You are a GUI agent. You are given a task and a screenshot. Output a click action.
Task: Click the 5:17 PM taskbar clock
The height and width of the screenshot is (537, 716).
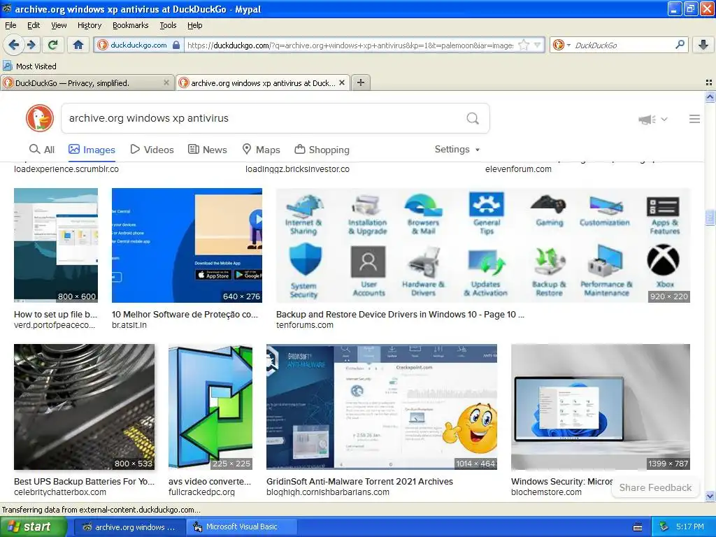pyautogui.click(x=690, y=527)
